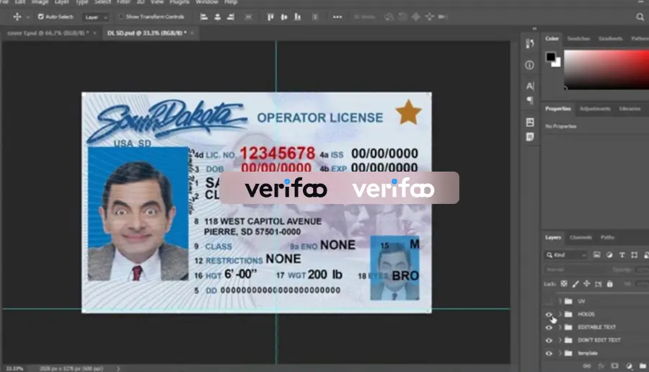Image resolution: width=649 pixels, height=372 pixels.
Task: Switch to the Channels tab
Action: click(x=580, y=237)
